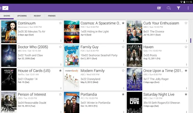Open Doctor Who poster thumbnail
Screen dimensions: 193x113
click(9, 55)
